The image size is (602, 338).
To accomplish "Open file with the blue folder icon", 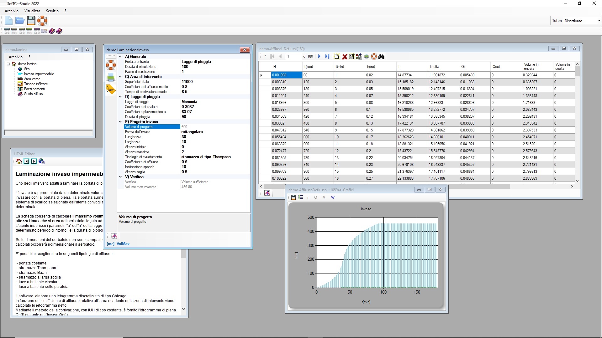I will (20, 21).
